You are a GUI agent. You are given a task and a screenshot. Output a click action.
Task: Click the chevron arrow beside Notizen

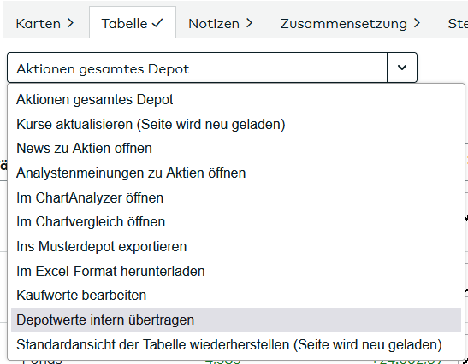[x=249, y=23]
